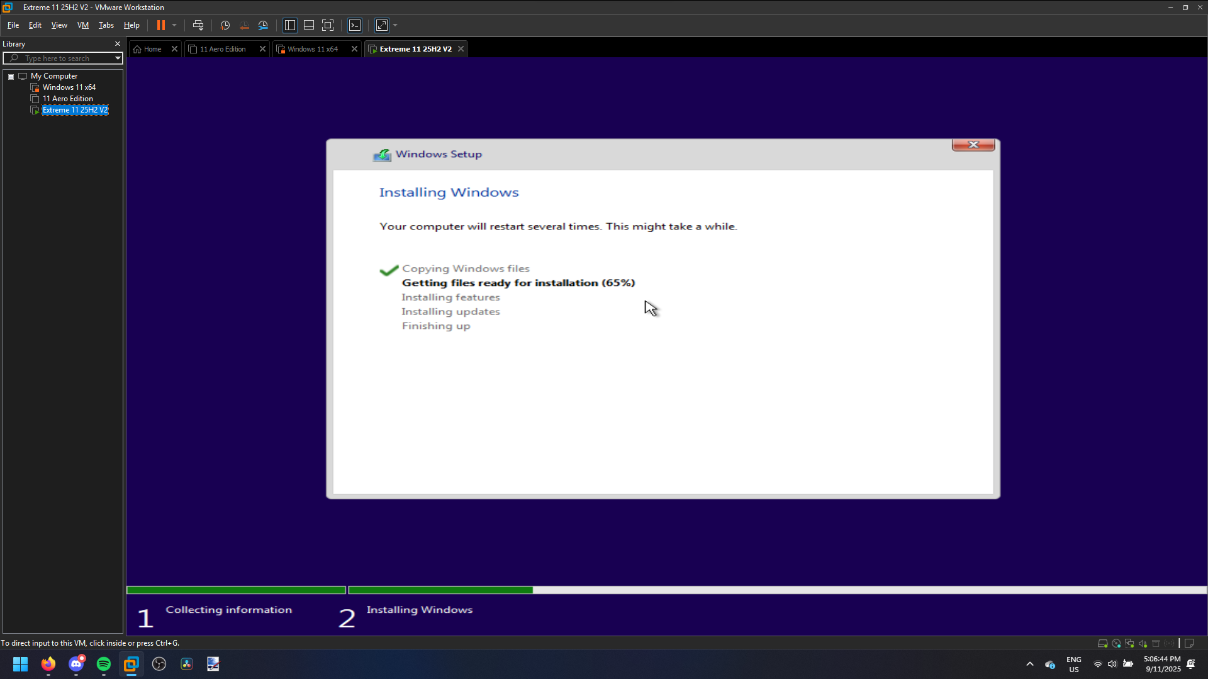Image resolution: width=1208 pixels, height=679 pixels.
Task: Open OBS Studio from the taskbar
Action: tap(159, 664)
